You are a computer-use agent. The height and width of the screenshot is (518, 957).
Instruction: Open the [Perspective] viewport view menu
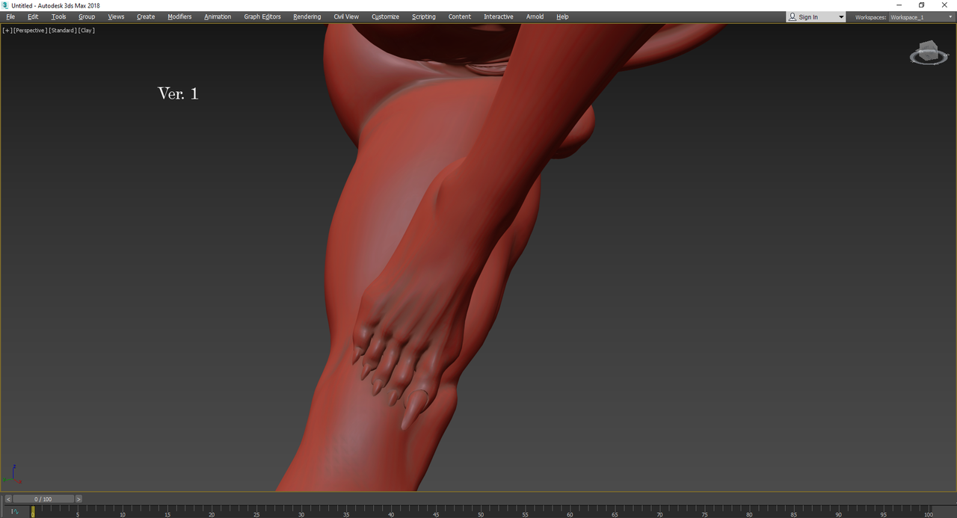[x=30, y=31]
